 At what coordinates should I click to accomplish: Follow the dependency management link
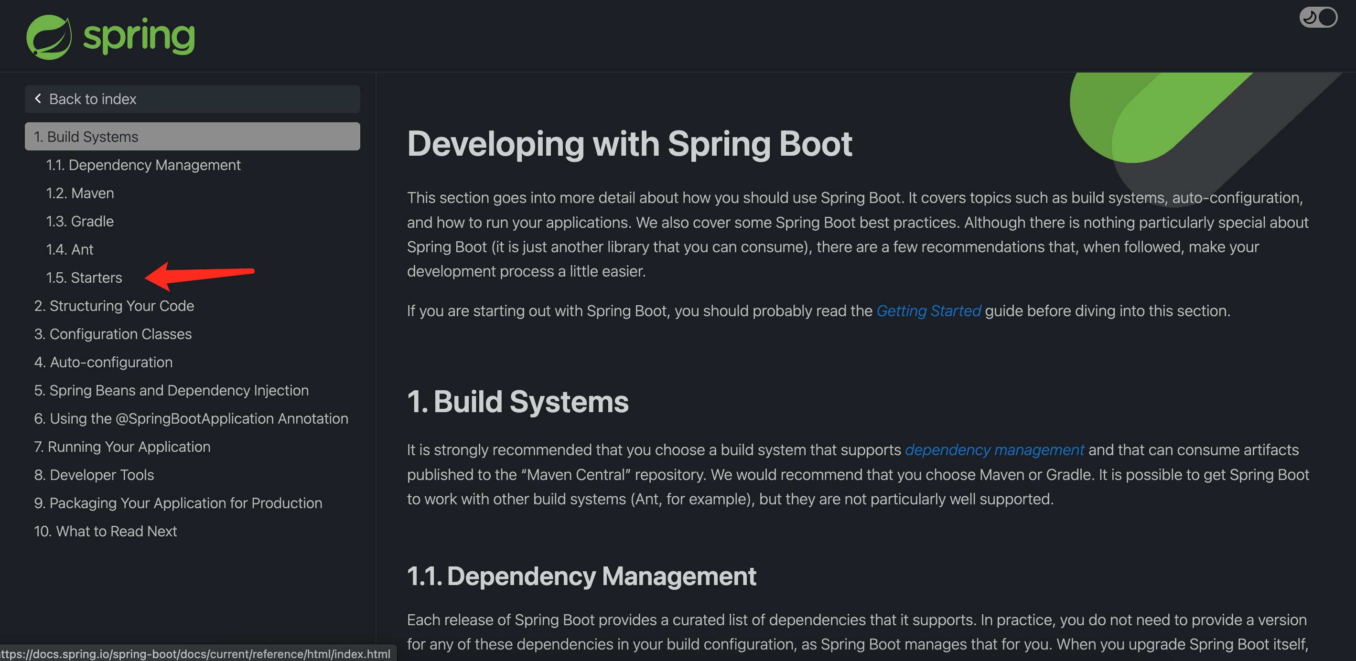tap(994, 449)
